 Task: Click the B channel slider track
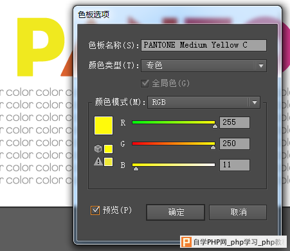click(x=174, y=165)
